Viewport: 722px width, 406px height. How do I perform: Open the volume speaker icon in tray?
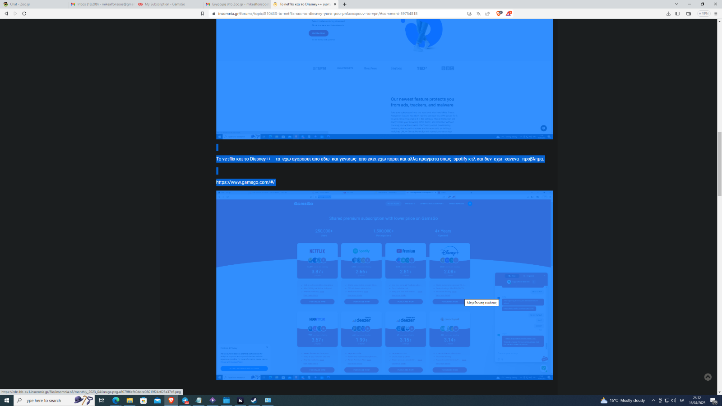click(674, 400)
